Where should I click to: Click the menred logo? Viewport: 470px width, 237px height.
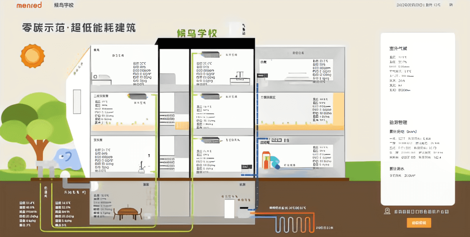(29, 5)
